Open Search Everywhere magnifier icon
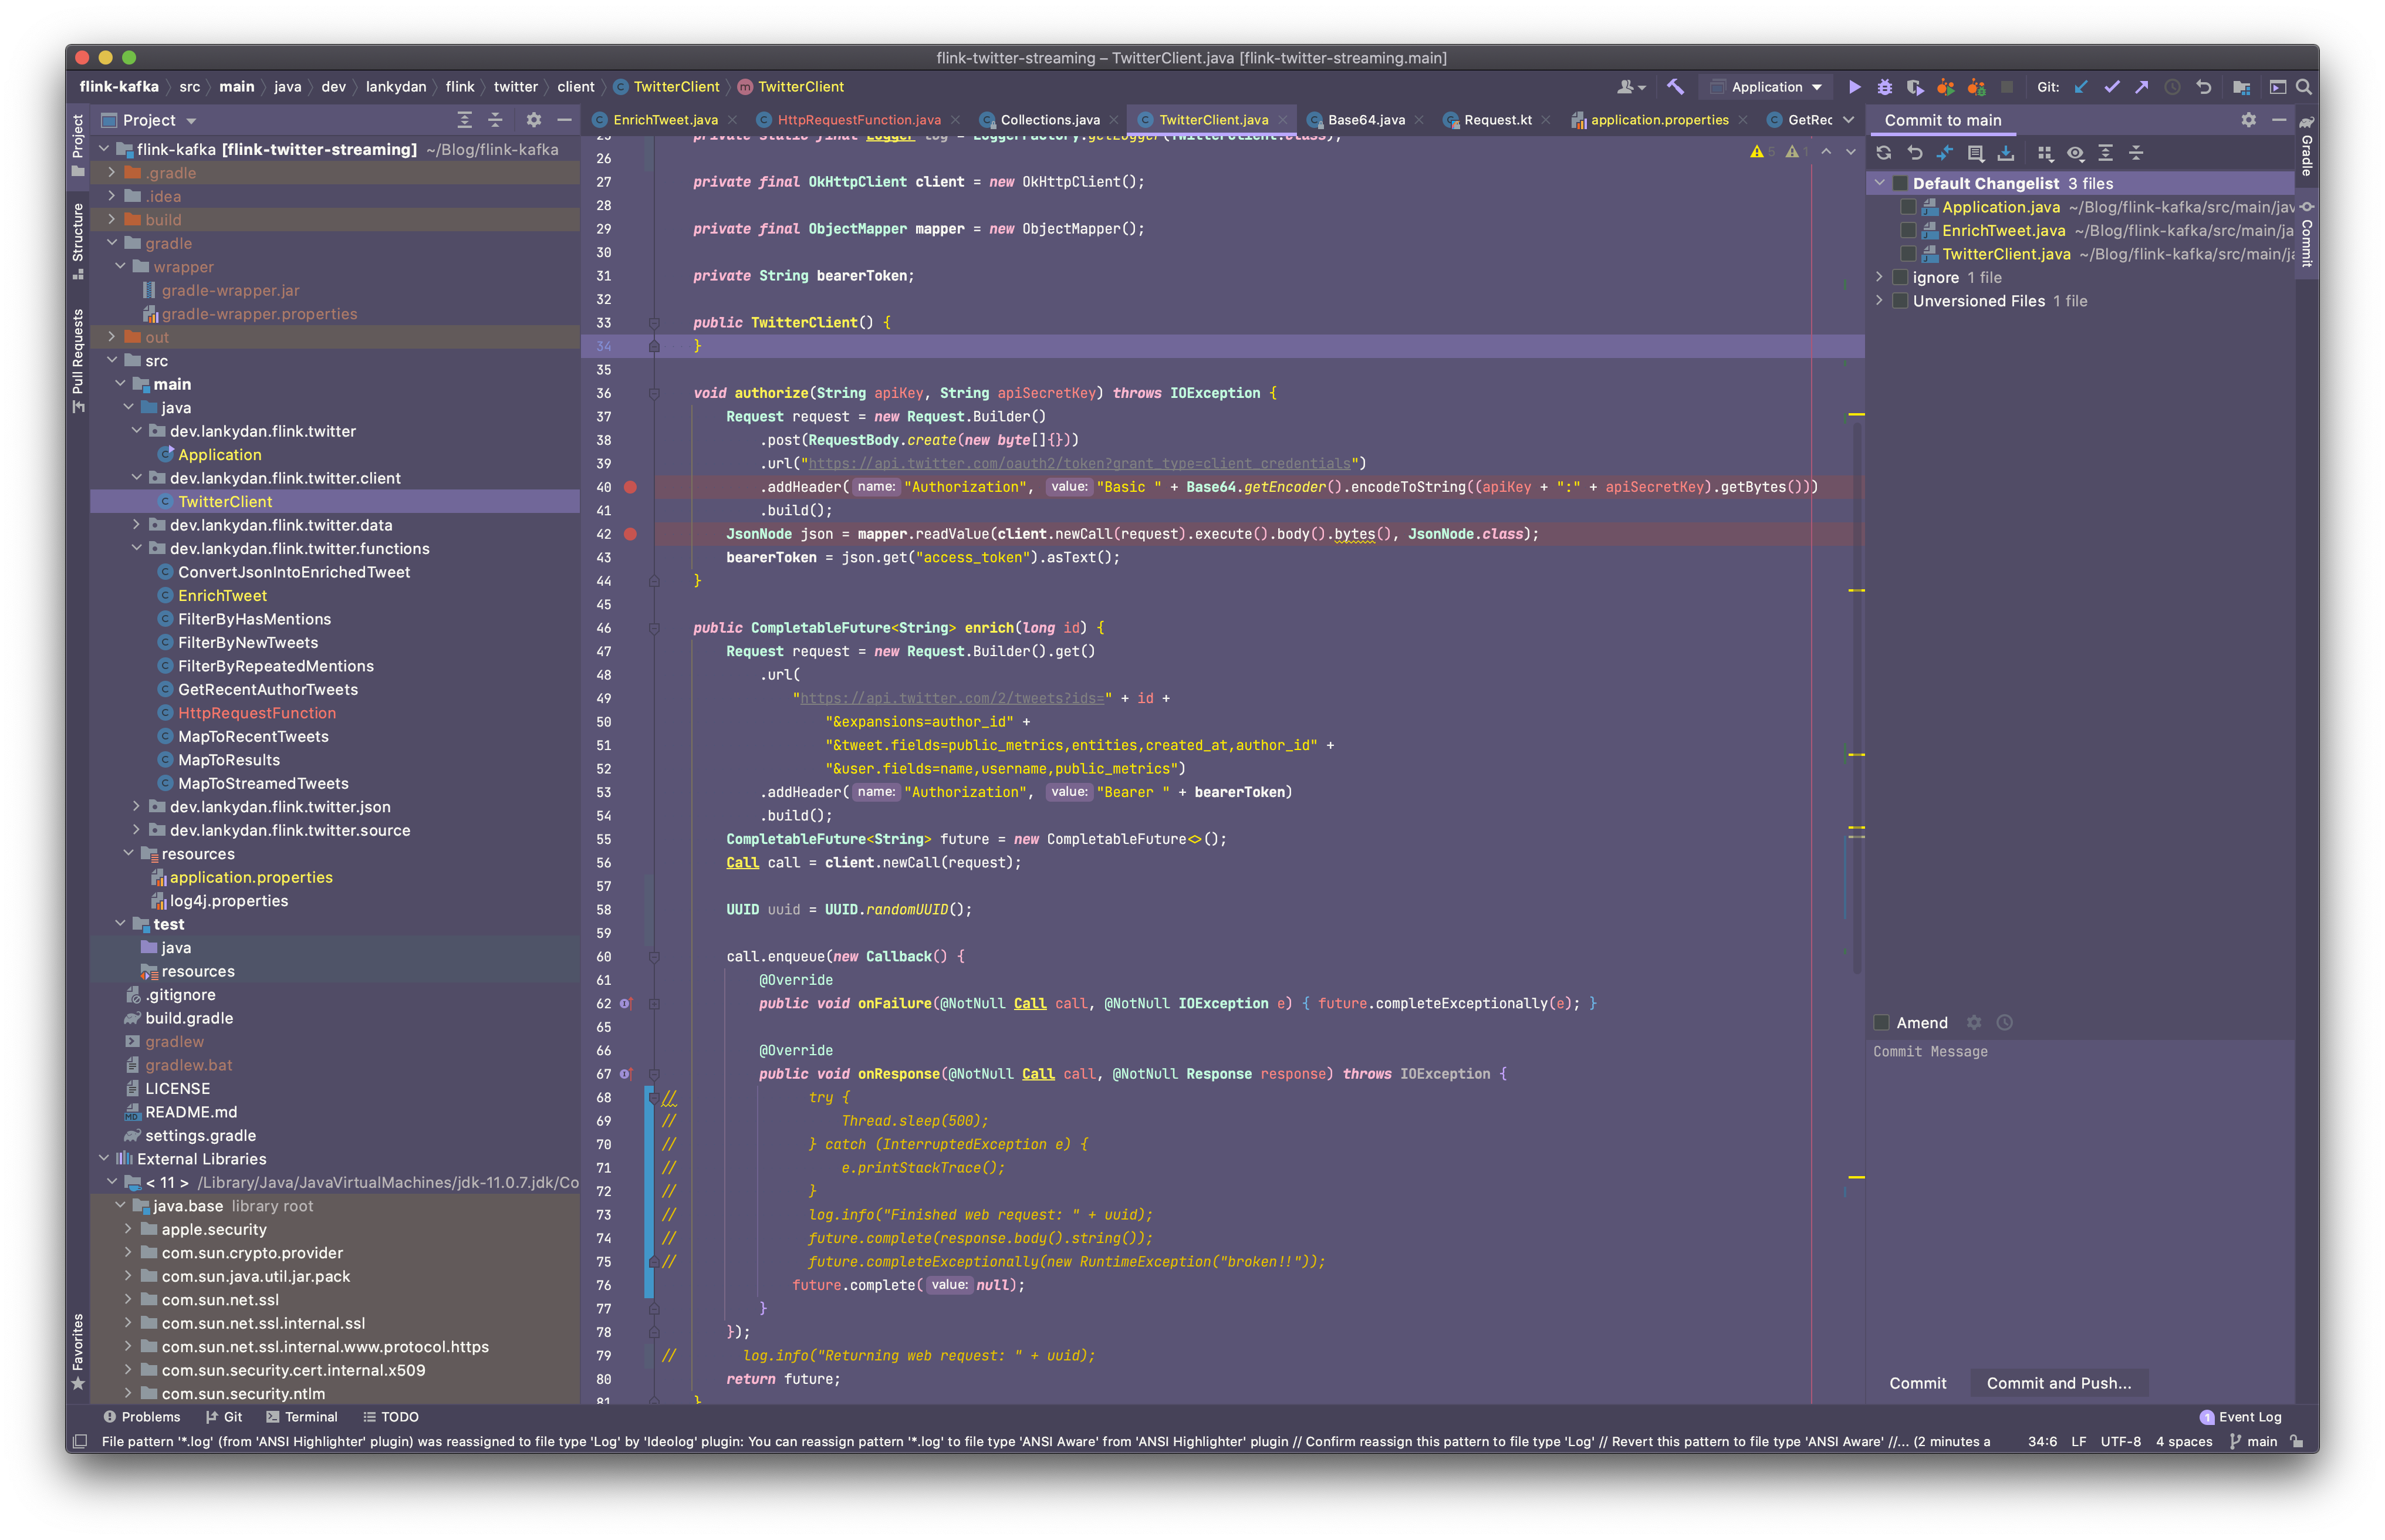The height and width of the screenshot is (1540, 2385). pyautogui.click(x=2304, y=87)
